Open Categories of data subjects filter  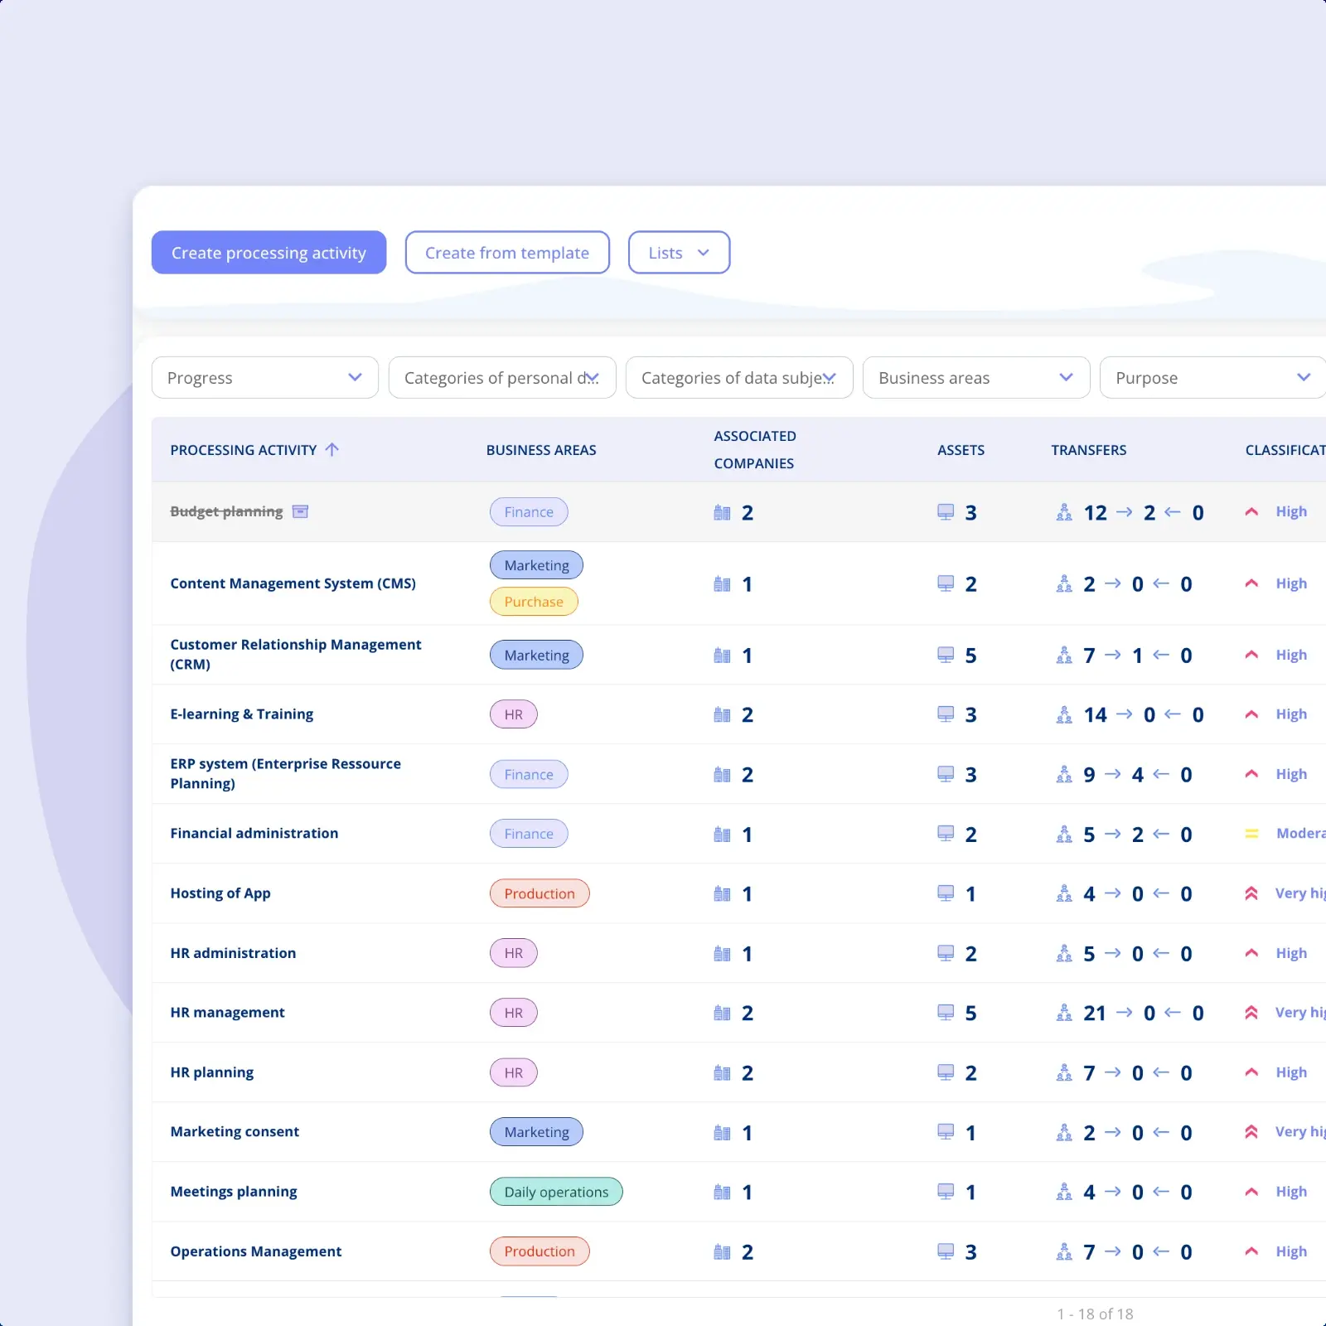click(x=739, y=378)
